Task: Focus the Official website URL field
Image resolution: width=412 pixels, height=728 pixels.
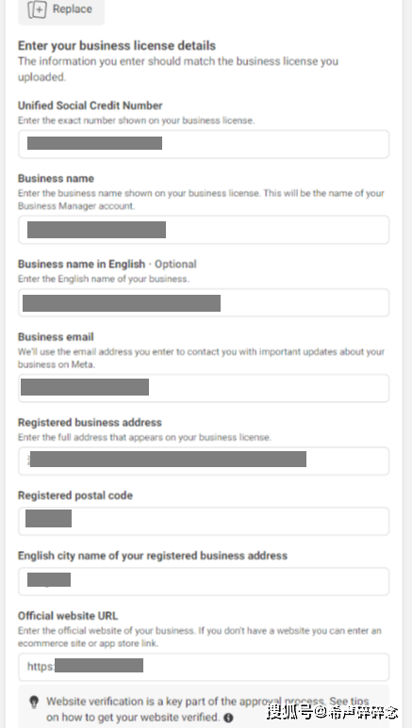Action: click(x=204, y=667)
